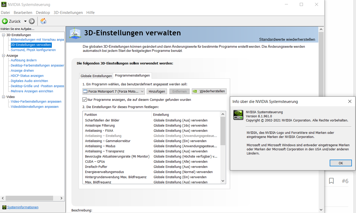Open the back history dropdown arrow
This screenshot has height=213, width=356.
pyautogui.click(x=25, y=21)
